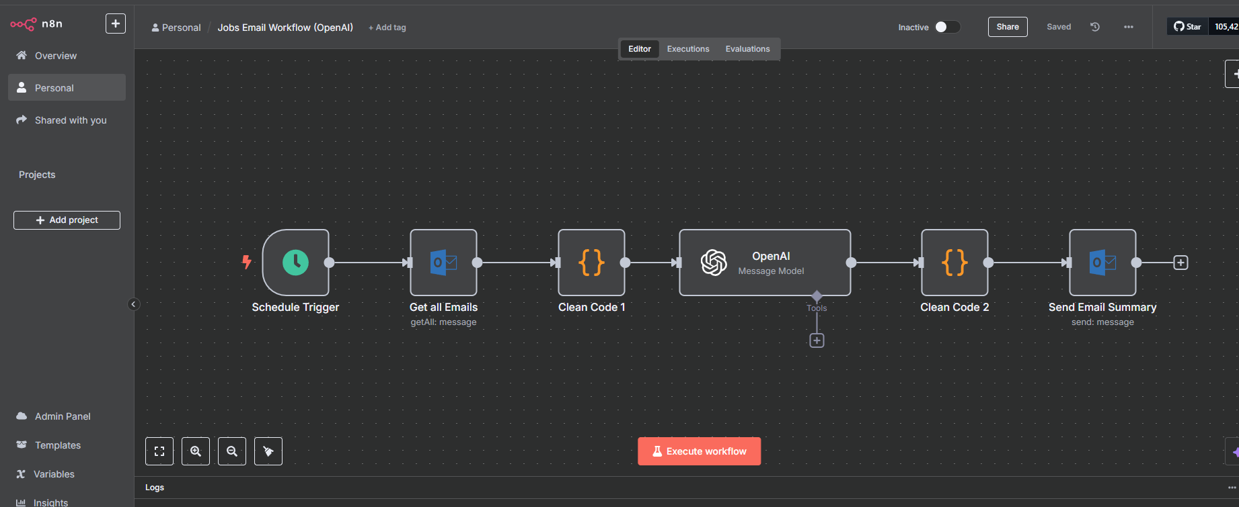1239x507 pixels.
Task: Switch to the Editor tab
Action: 640,49
